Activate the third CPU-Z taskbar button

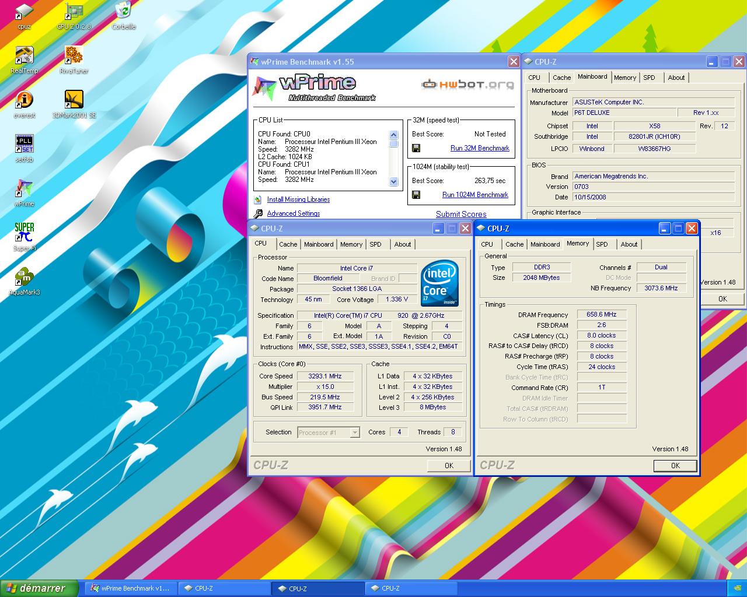pyautogui.click(x=411, y=588)
